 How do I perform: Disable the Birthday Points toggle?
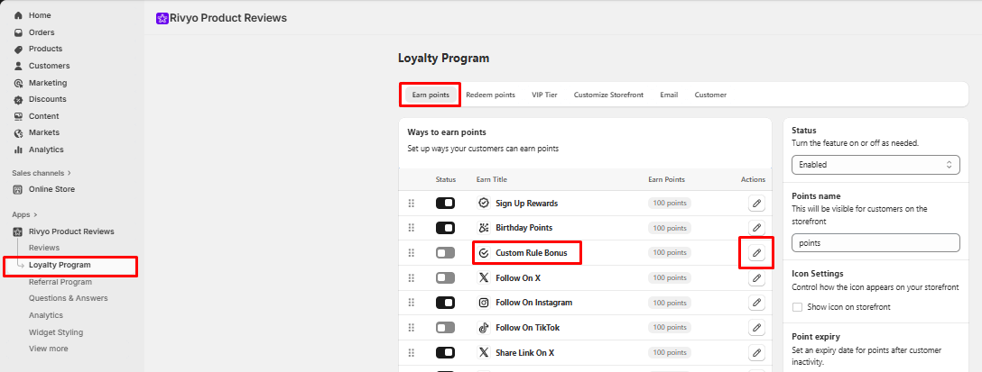click(x=445, y=228)
